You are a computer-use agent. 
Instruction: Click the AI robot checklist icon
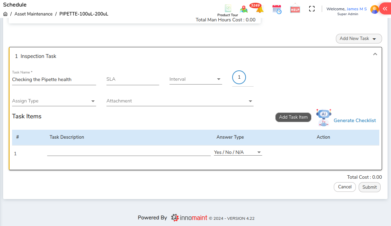pos(323,117)
